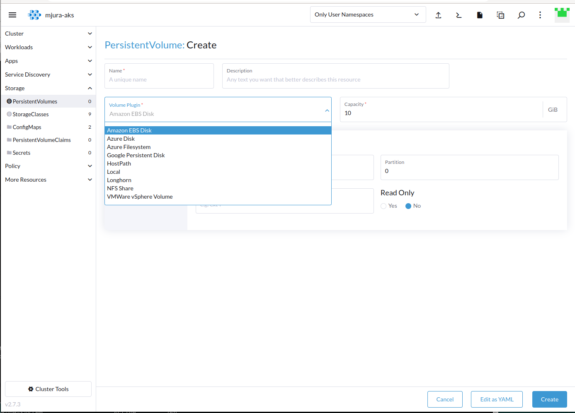This screenshot has height=413, width=575.
Task: Open the hamburger navigation menu
Action: click(12, 14)
